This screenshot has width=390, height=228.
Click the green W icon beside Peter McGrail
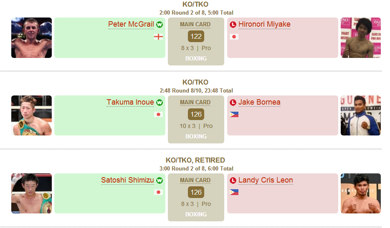point(160,25)
